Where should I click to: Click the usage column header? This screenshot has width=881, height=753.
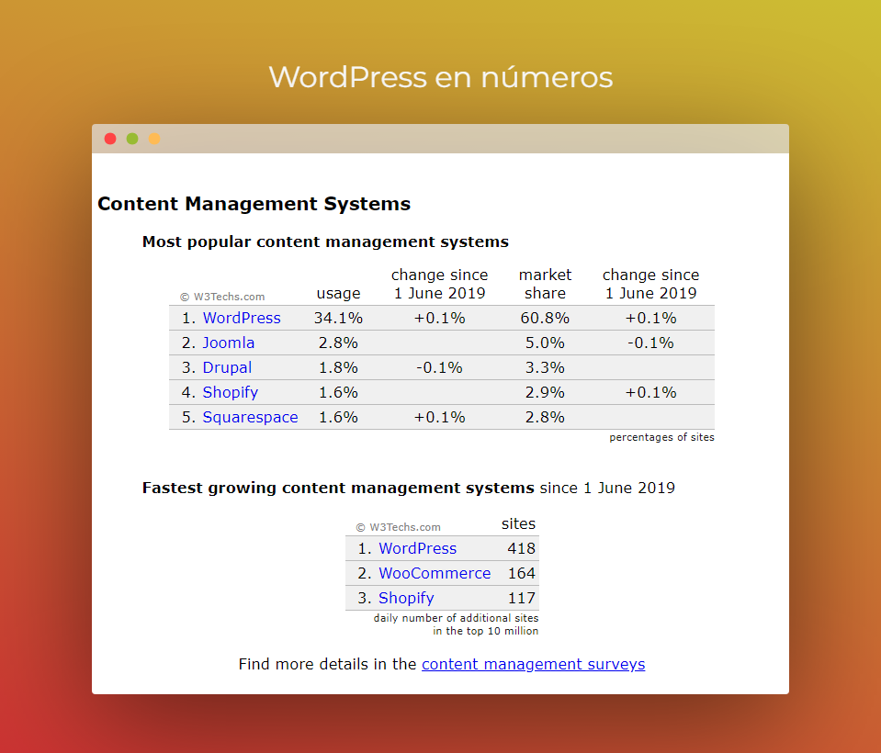tap(338, 293)
